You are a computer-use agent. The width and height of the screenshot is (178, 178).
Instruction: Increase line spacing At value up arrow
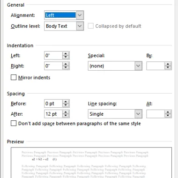click(x=168, y=112)
